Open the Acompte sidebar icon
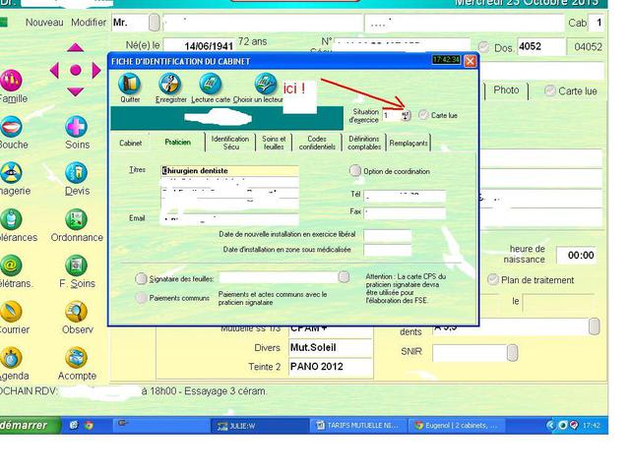 (77, 358)
